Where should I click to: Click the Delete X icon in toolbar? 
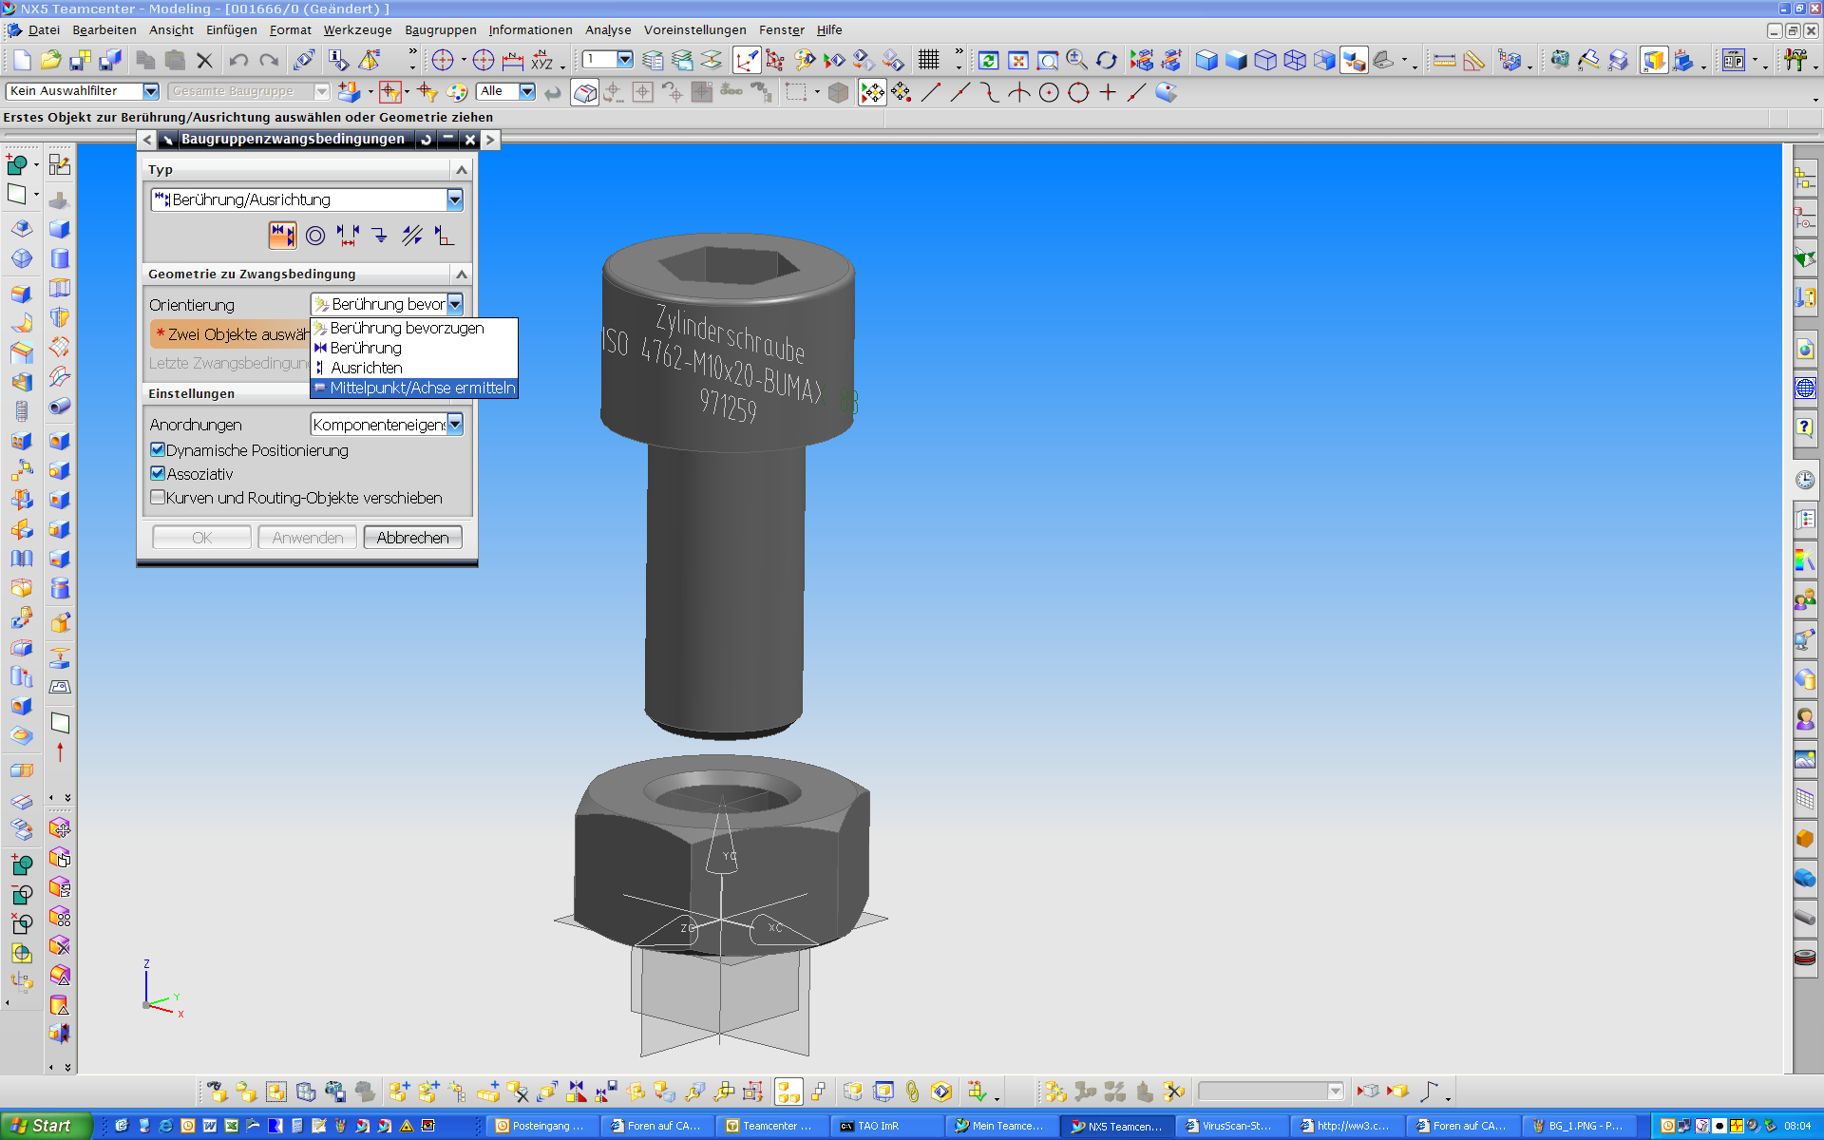click(x=204, y=61)
